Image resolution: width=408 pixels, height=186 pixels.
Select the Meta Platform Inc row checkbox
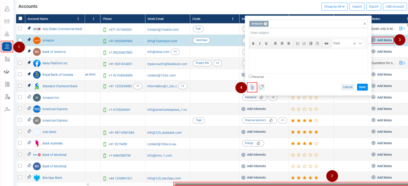pyautogui.click(x=20, y=63)
